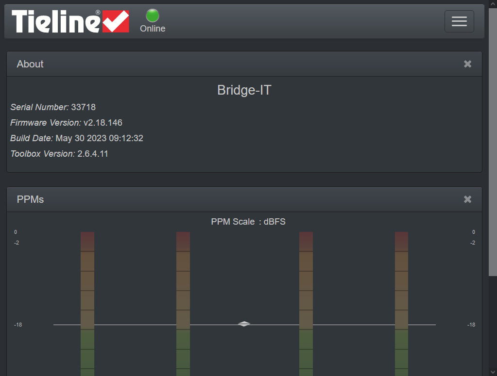Open the hamburger navigation menu
497x376 pixels.
[459, 21]
